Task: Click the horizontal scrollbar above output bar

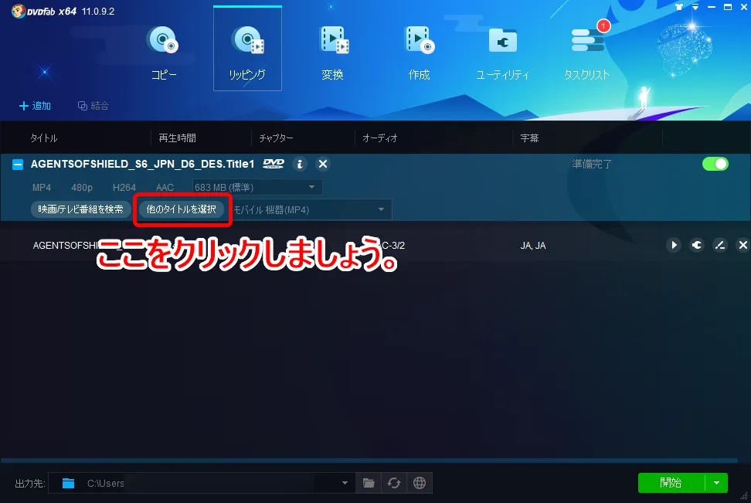Action: click(369, 461)
